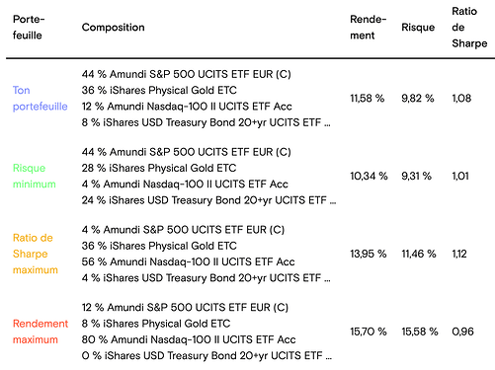The image size is (495, 370).
Task: Select the Rendement maximum portfolio label
Action: pyautogui.click(x=41, y=332)
